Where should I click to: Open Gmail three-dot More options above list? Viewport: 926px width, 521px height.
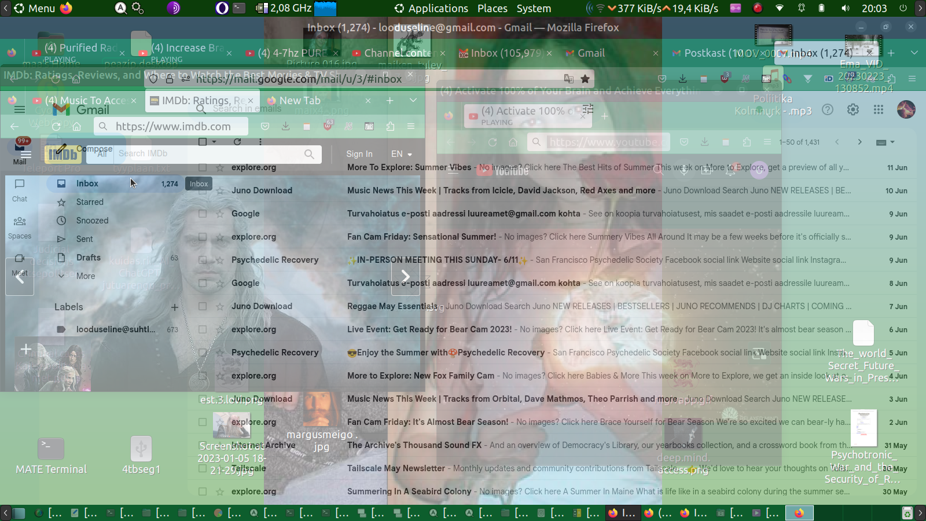pyautogui.click(x=260, y=142)
